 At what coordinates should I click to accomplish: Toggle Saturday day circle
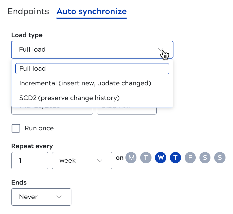pyautogui.click(x=205, y=158)
